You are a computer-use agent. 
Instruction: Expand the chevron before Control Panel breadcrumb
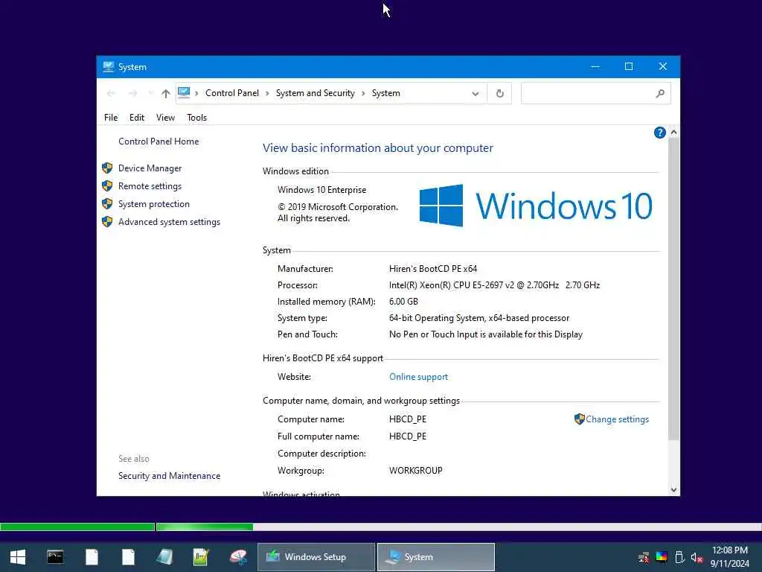(x=196, y=93)
